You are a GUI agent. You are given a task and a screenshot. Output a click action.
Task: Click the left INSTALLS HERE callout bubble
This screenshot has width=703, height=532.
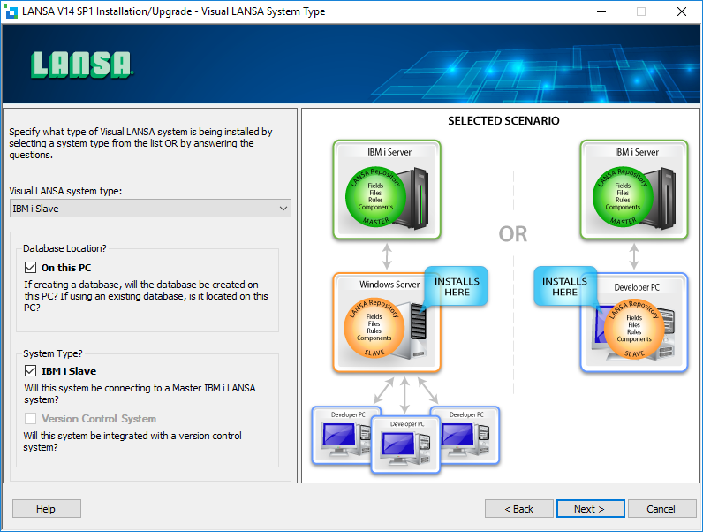(x=457, y=286)
